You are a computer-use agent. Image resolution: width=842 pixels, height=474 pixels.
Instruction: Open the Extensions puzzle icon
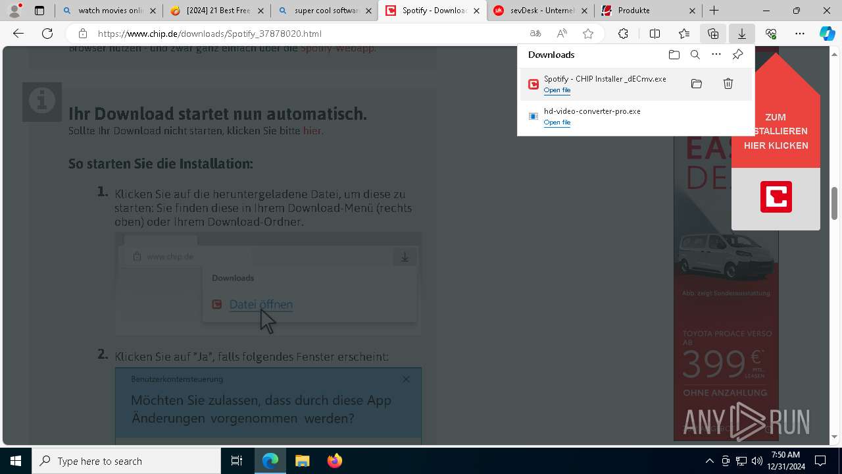[623, 34]
